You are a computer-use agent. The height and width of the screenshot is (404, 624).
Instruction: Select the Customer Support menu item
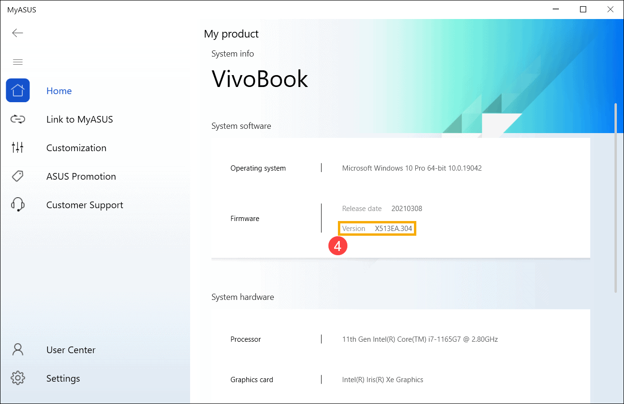coord(85,205)
